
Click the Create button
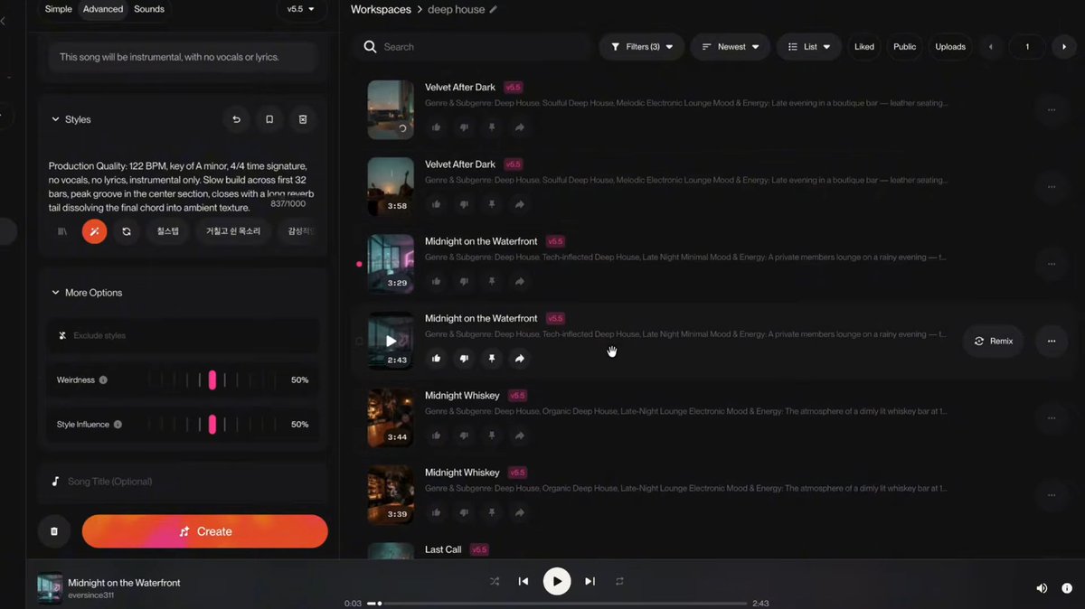tap(204, 531)
